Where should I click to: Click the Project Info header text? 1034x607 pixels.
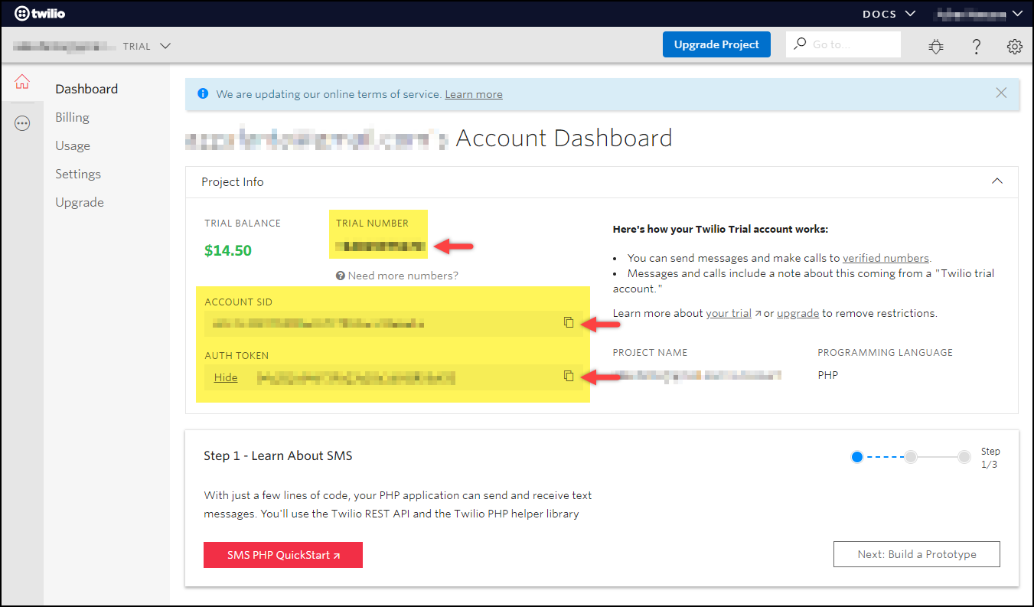pos(233,182)
